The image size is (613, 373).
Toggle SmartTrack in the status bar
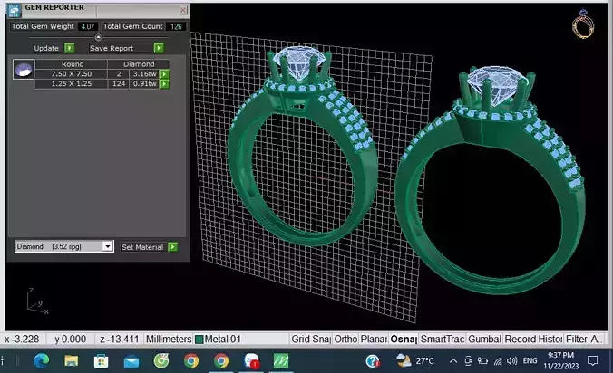pyautogui.click(x=443, y=340)
